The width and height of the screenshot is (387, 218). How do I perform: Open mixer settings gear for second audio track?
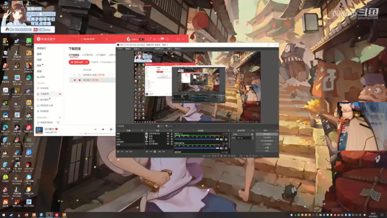(226, 148)
